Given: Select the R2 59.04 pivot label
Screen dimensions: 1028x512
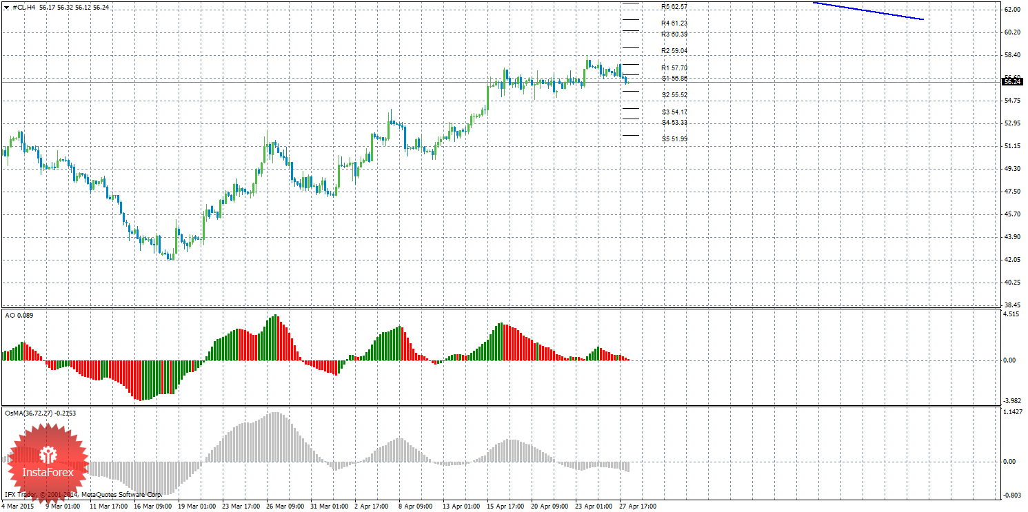Looking at the screenshot, I should (x=674, y=51).
